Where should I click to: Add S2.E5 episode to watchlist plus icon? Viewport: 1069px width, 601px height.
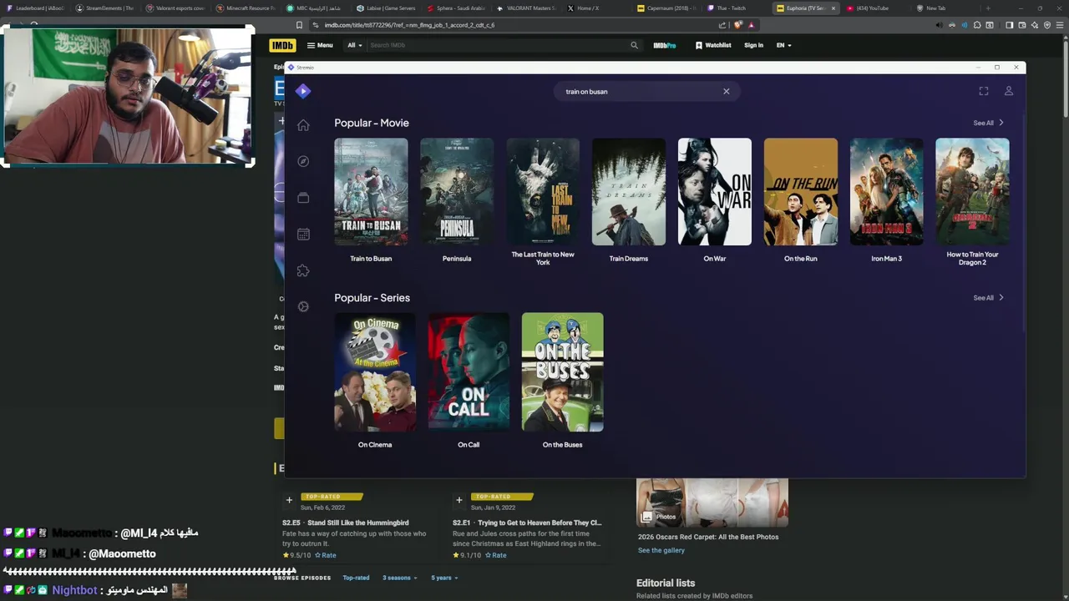(289, 500)
